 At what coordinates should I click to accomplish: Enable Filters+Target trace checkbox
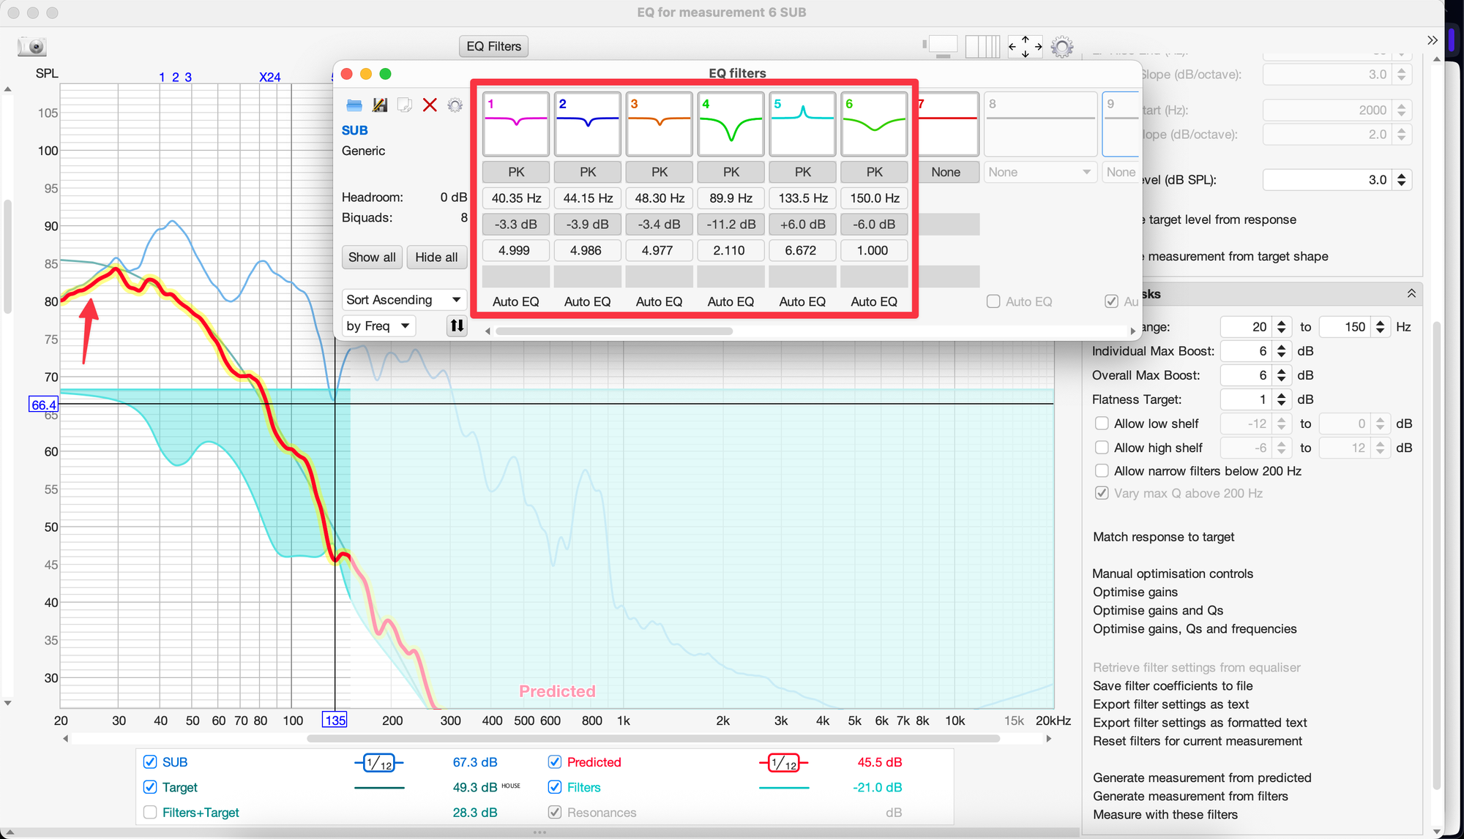pos(150,813)
